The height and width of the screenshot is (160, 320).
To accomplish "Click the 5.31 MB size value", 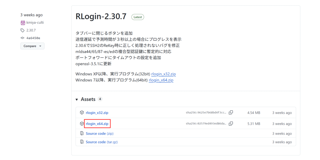I will [254, 124].
